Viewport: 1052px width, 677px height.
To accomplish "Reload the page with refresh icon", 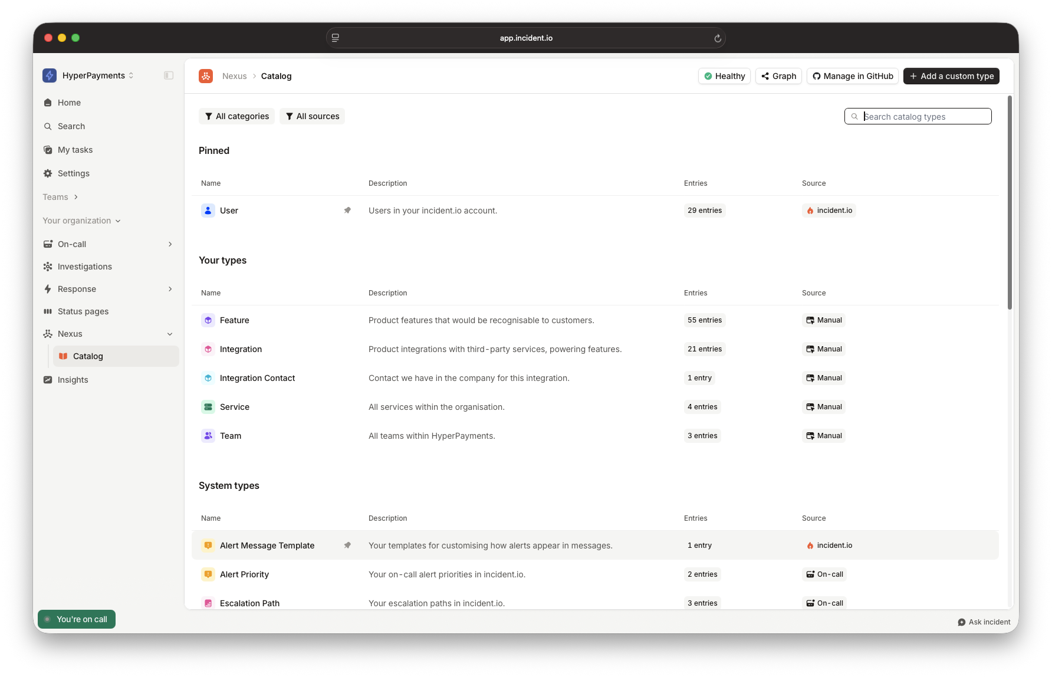I will 718,38.
